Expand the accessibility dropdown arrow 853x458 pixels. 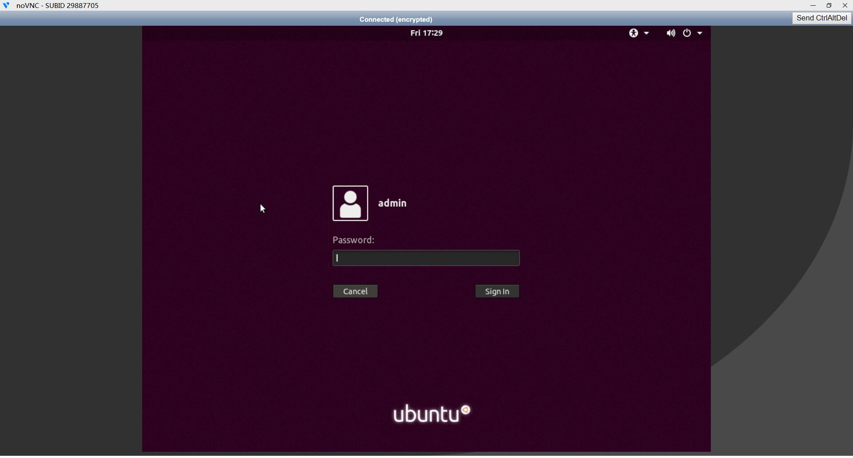pos(646,33)
